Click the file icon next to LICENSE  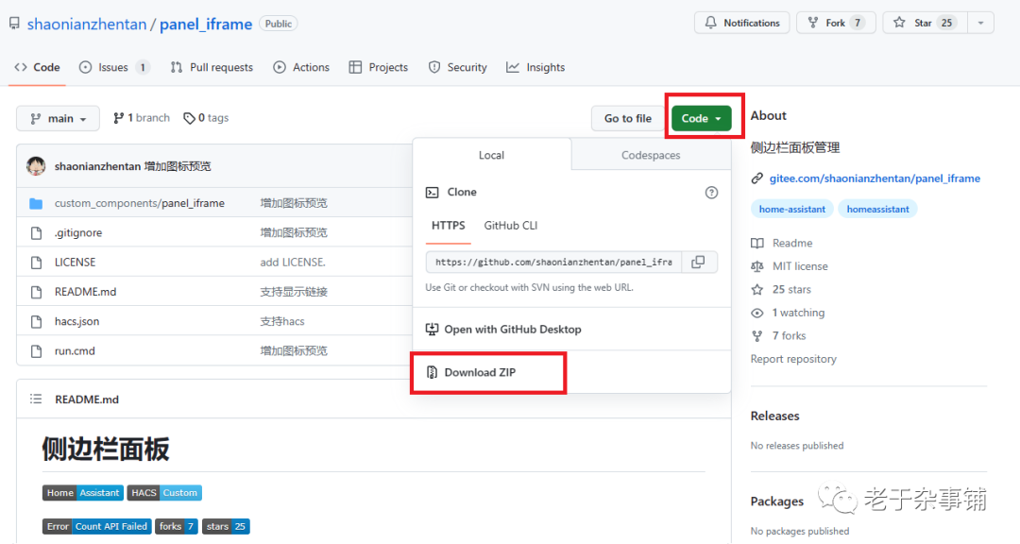(37, 263)
